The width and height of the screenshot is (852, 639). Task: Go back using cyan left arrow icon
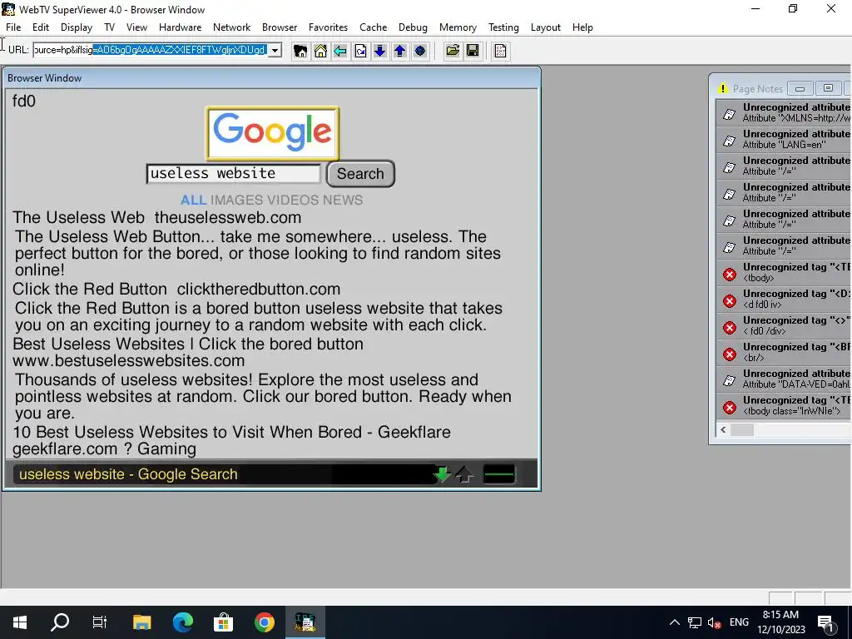(x=340, y=51)
